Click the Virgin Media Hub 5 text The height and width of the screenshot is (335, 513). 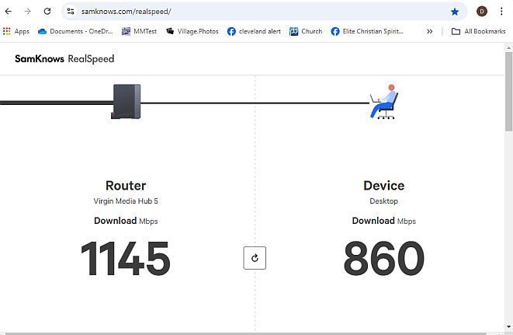click(126, 201)
